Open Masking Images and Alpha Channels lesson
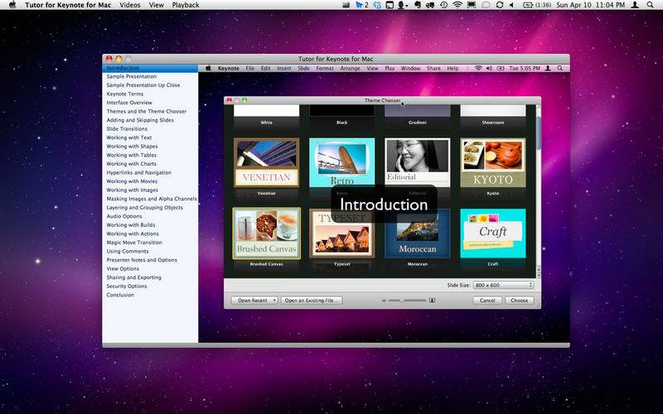 [x=150, y=199]
